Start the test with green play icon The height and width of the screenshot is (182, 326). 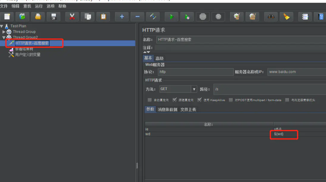pos(172,17)
